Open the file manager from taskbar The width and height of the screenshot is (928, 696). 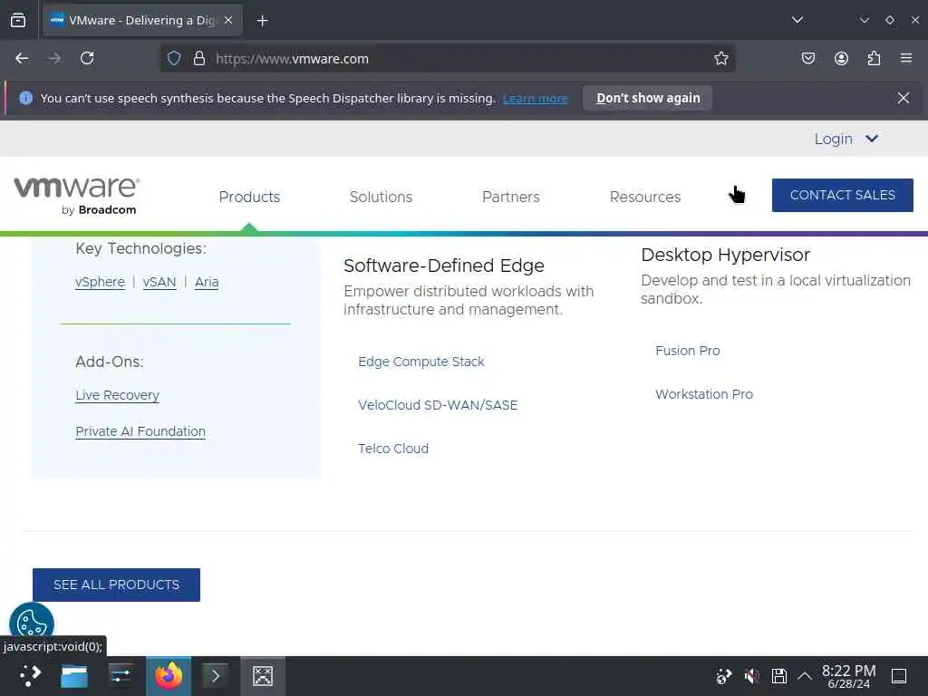[74, 676]
